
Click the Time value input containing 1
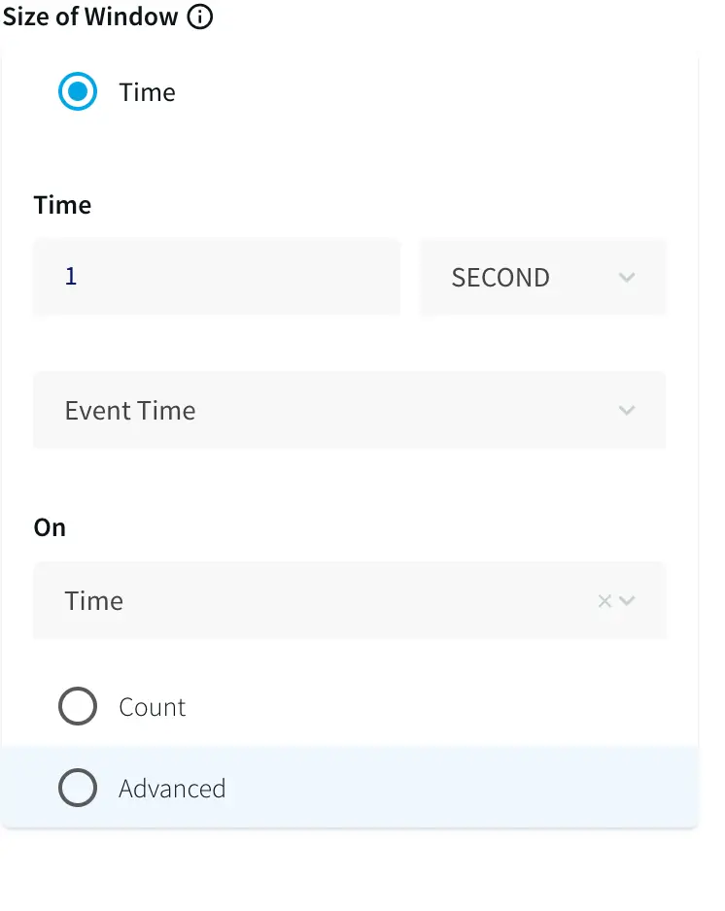coord(217,278)
